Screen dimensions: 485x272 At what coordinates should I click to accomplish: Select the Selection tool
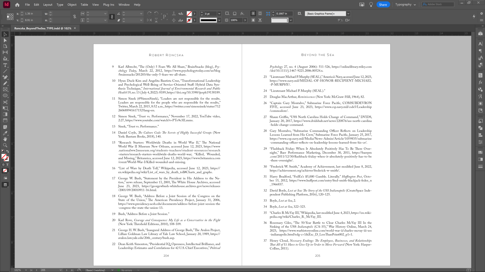pos(5,34)
